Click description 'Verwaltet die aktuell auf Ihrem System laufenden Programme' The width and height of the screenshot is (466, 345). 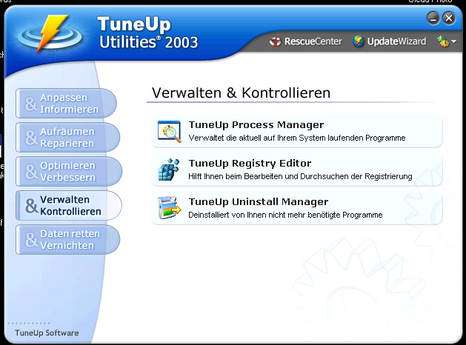click(x=297, y=138)
